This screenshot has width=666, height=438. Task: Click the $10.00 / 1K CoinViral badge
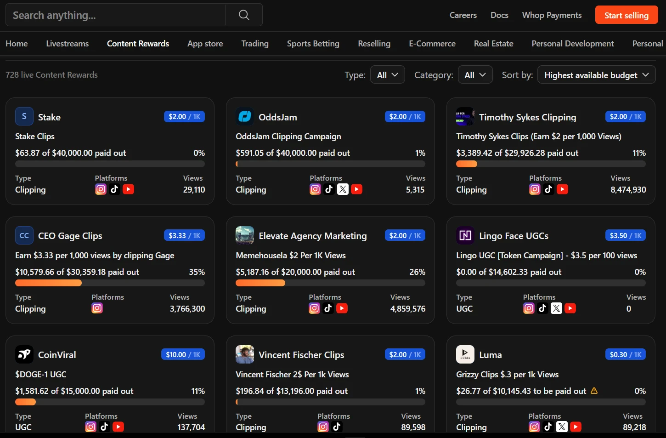pos(183,355)
